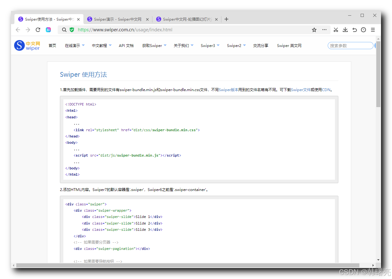Follow the Swiper版本 link

(x=229, y=90)
